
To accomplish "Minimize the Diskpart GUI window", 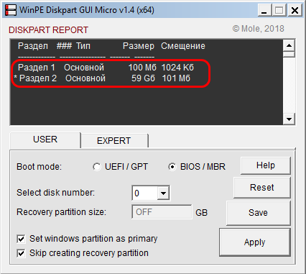I will (x=264, y=10).
